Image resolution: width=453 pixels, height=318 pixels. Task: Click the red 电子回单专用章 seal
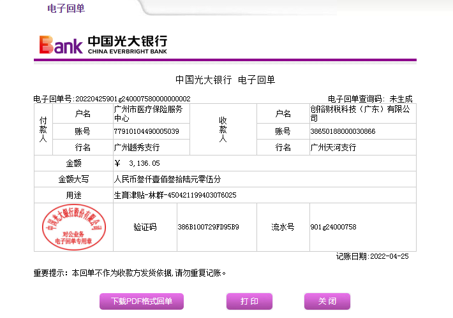(73, 227)
